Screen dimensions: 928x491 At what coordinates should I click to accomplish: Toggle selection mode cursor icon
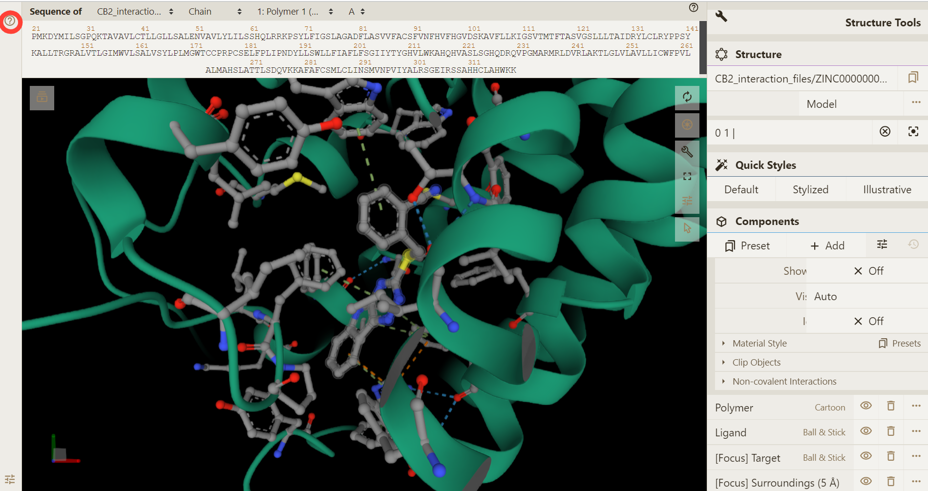(687, 228)
